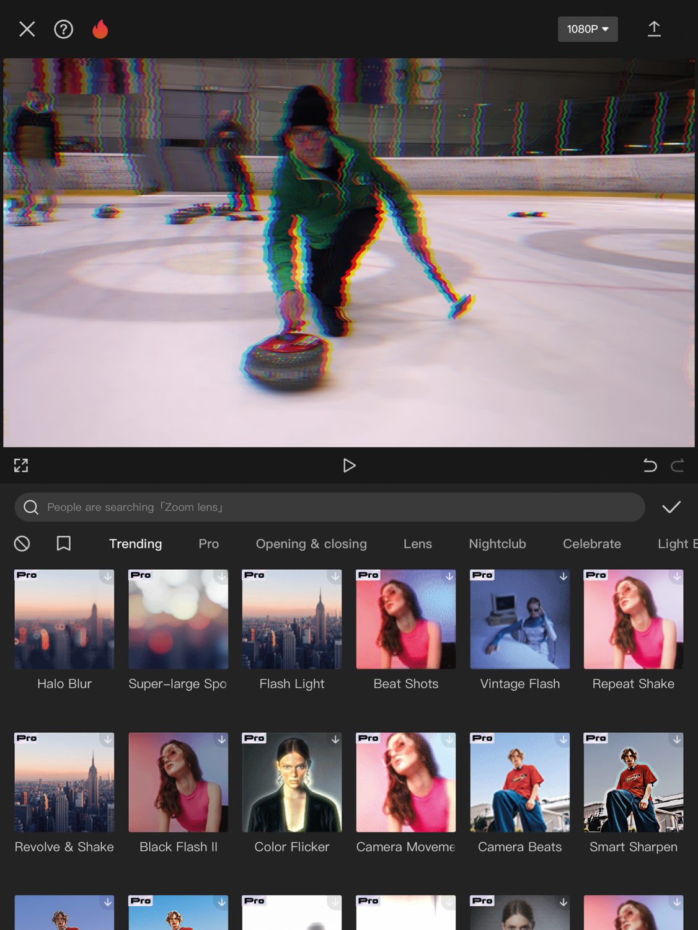Click the Camera Beats label text
This screenshot has width=698, height=930.
(x=520, y=847)
